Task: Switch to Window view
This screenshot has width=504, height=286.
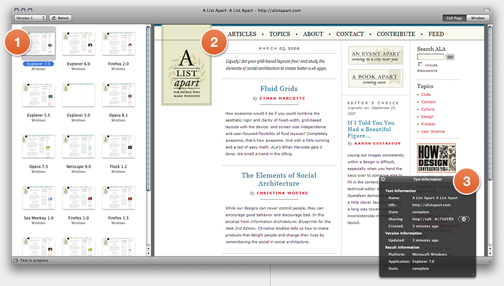Action: click(478, 18)
